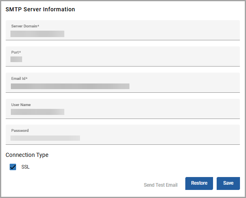
Task: Click the Email Id* label
Action: [x=19, y=79]
